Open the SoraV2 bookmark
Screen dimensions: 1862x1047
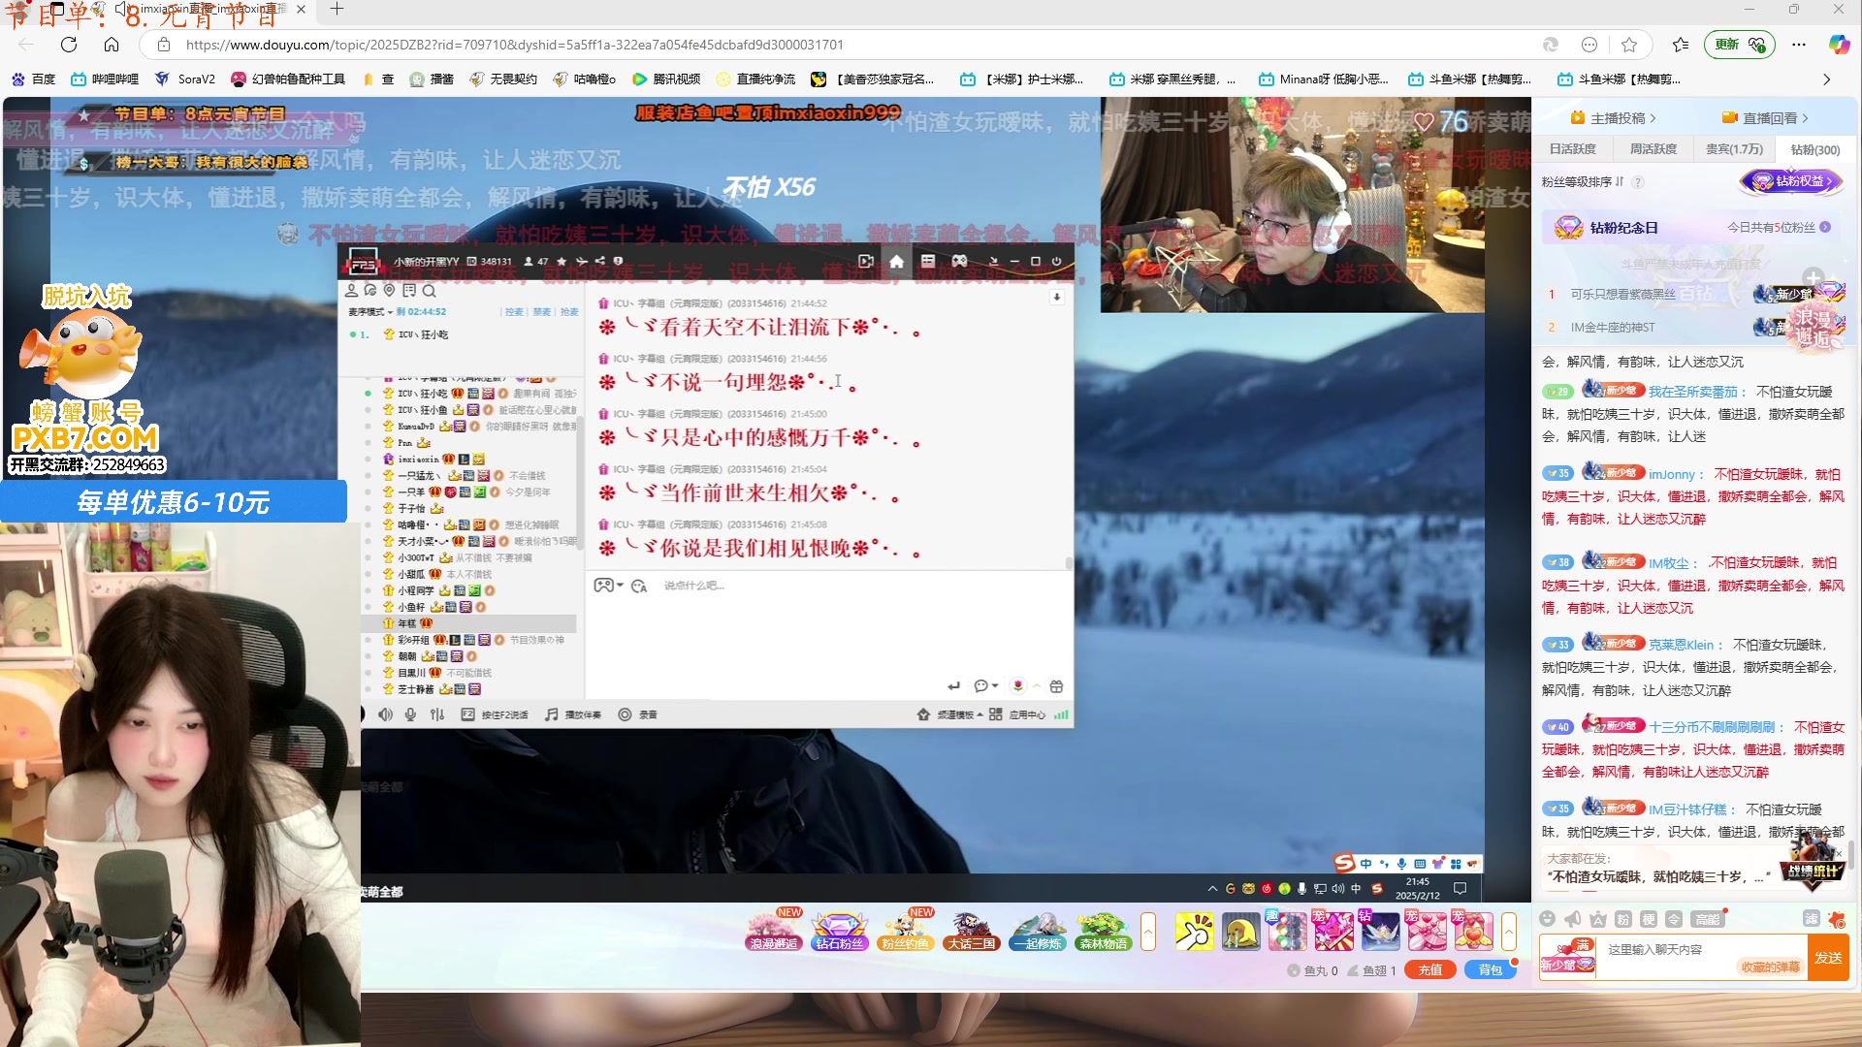click(185, 79)
